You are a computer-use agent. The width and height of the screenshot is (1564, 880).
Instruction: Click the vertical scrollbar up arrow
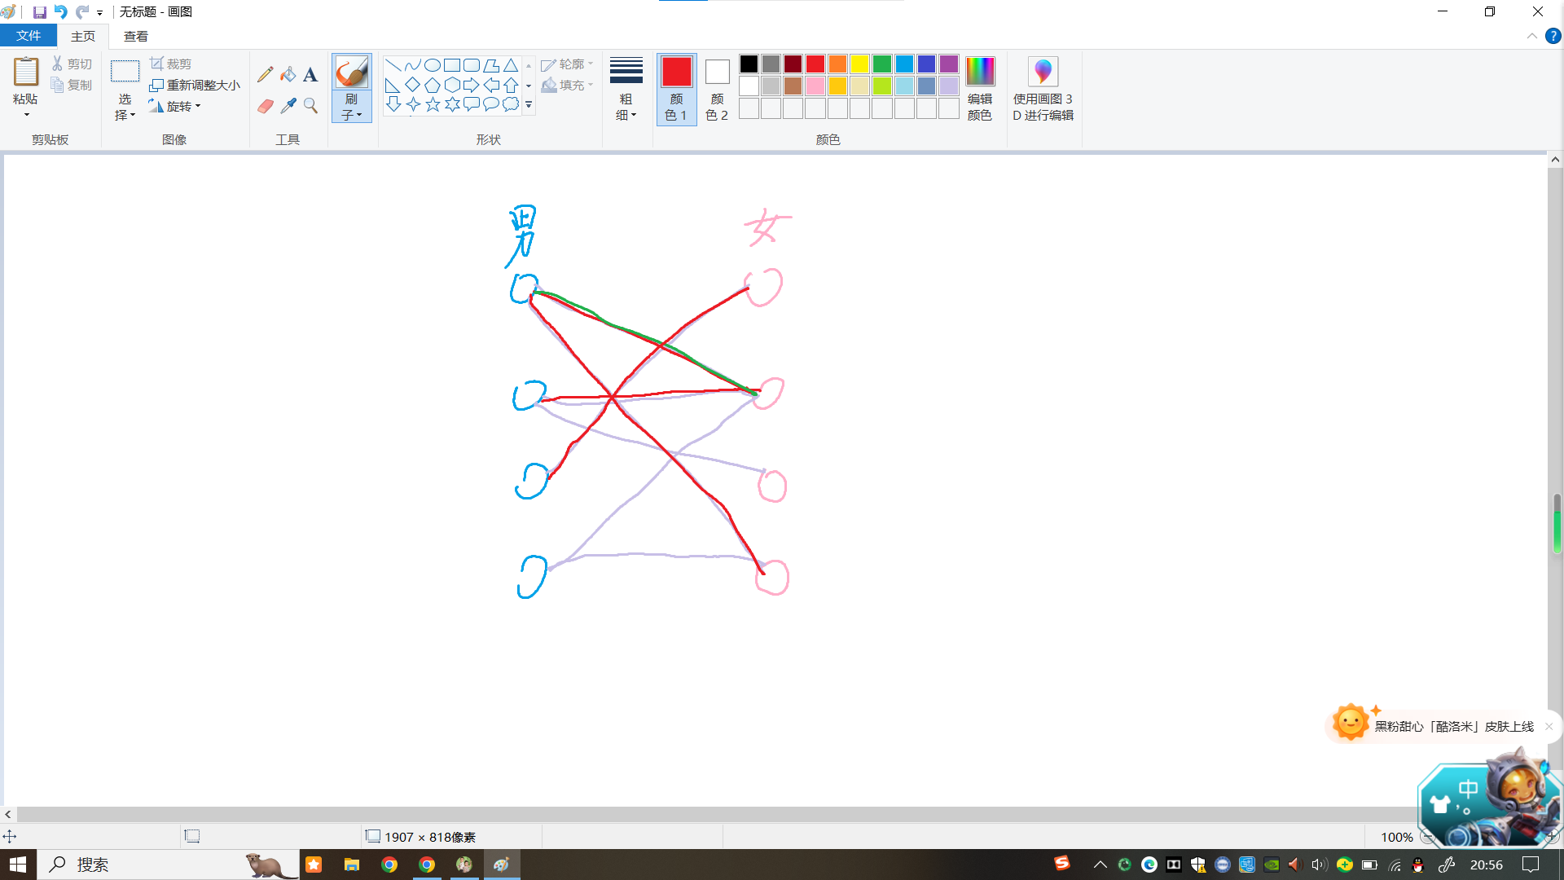click(1555, 160)
